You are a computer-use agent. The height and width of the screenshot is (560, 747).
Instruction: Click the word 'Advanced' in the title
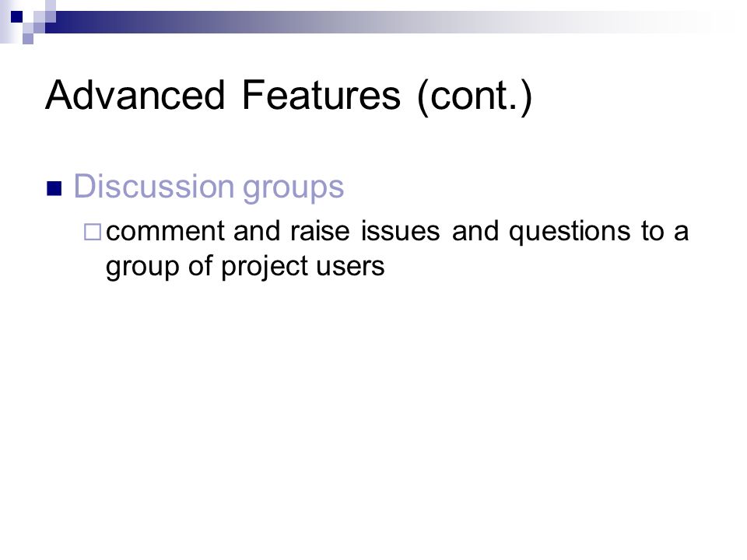point(135,95)
